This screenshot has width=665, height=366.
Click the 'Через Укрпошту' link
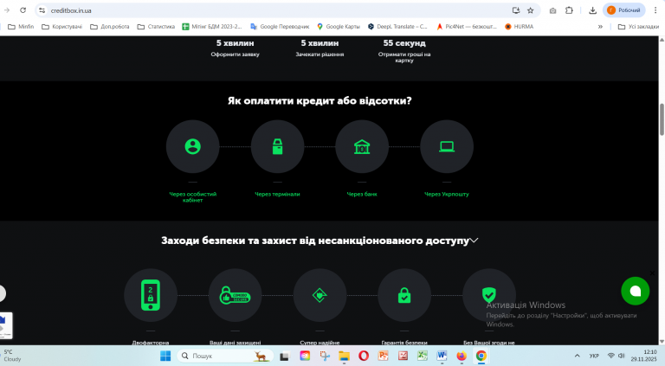447,194
